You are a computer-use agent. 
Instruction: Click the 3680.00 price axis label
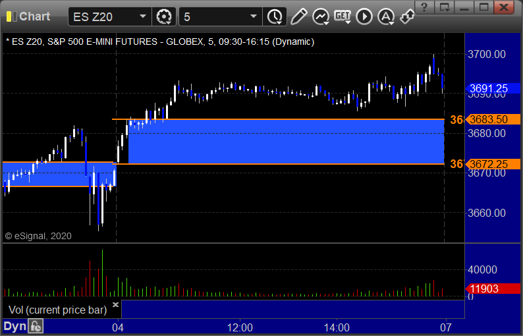point(487,134)
